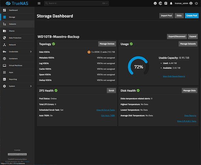This screenshot has width=201, height=165.
Task: Click the Dashboard grid icon
Action: pyautogui.click(x=5, y=10)
